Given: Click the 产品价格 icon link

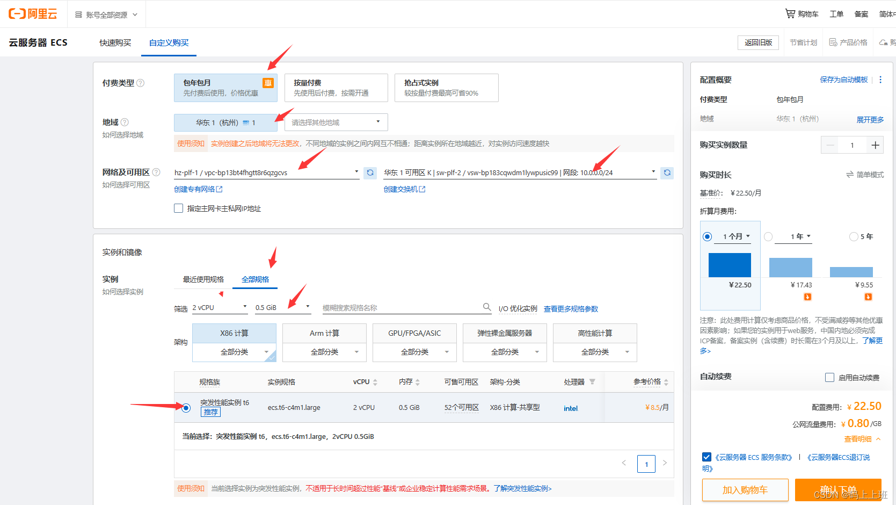Looking at the screenshot, I should (833, 42).
